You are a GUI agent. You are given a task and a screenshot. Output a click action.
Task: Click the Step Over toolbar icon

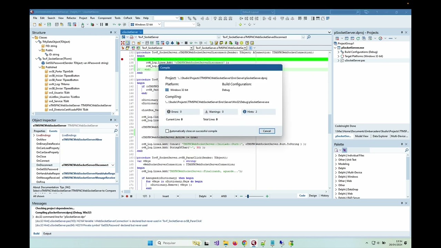(119, 24)
